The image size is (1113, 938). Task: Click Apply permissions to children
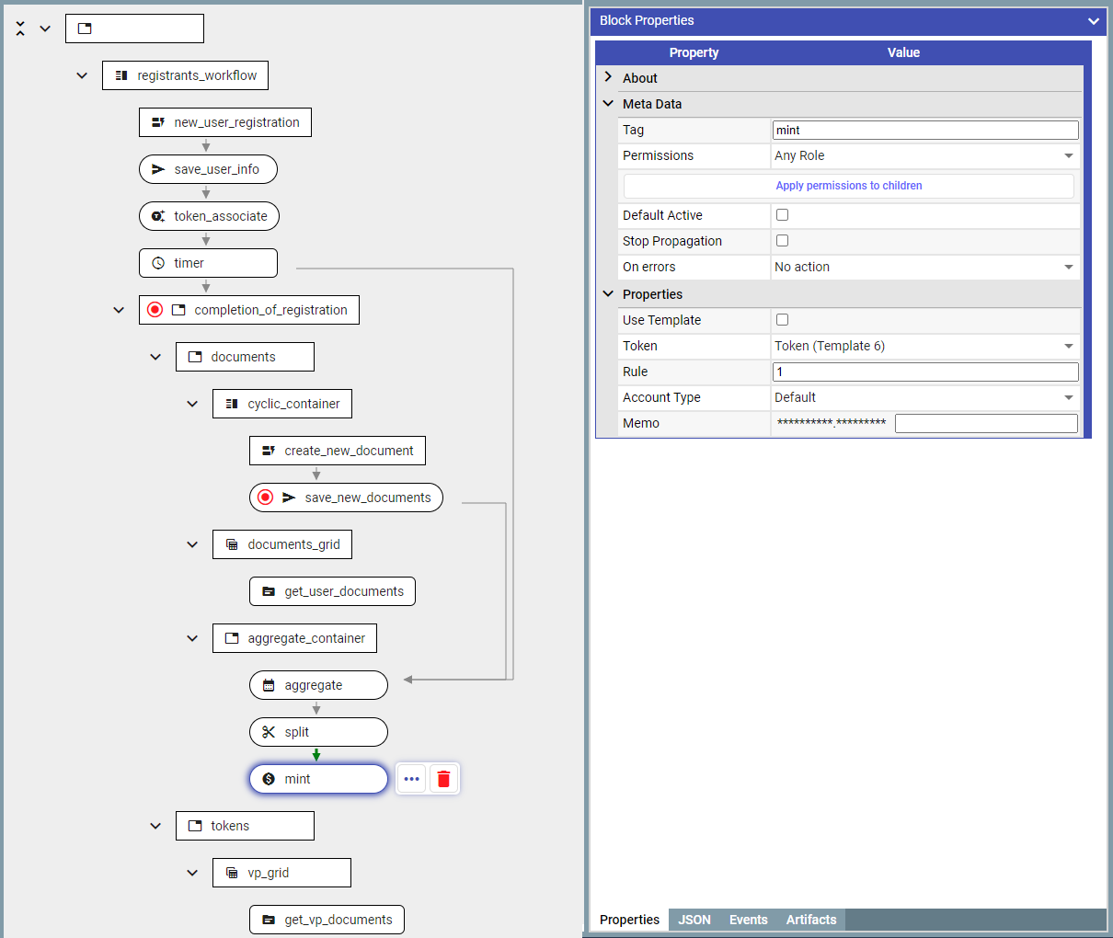(x=848, y=186)
